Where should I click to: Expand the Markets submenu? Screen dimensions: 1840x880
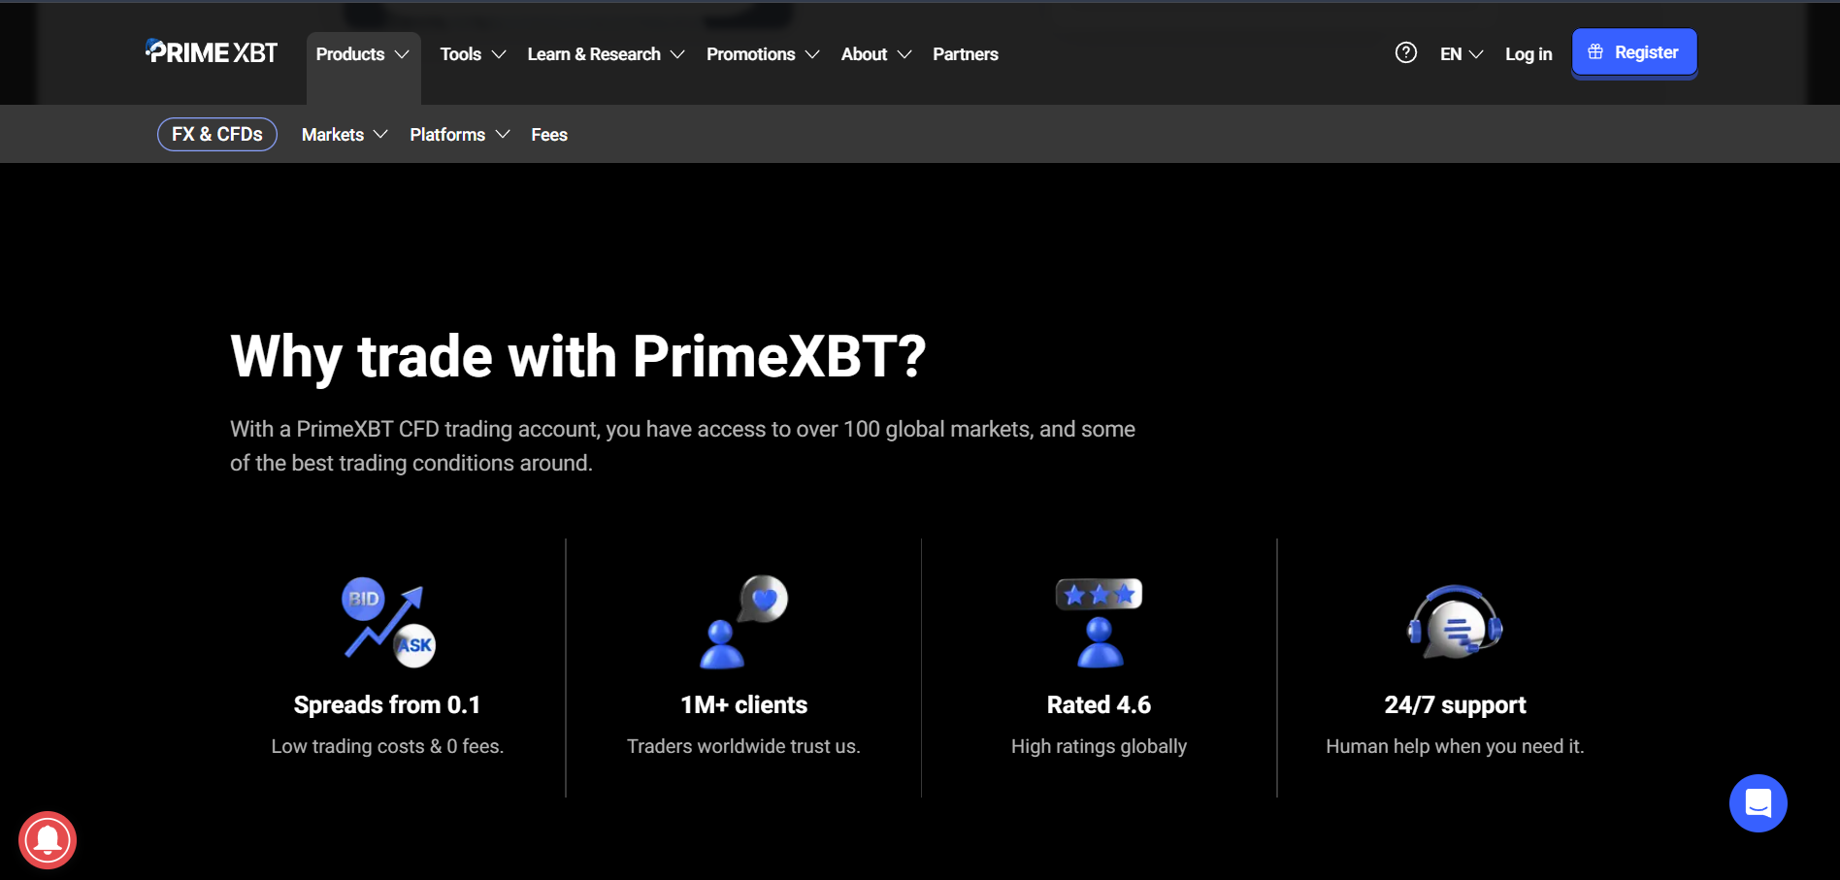[x=345, y=135]
